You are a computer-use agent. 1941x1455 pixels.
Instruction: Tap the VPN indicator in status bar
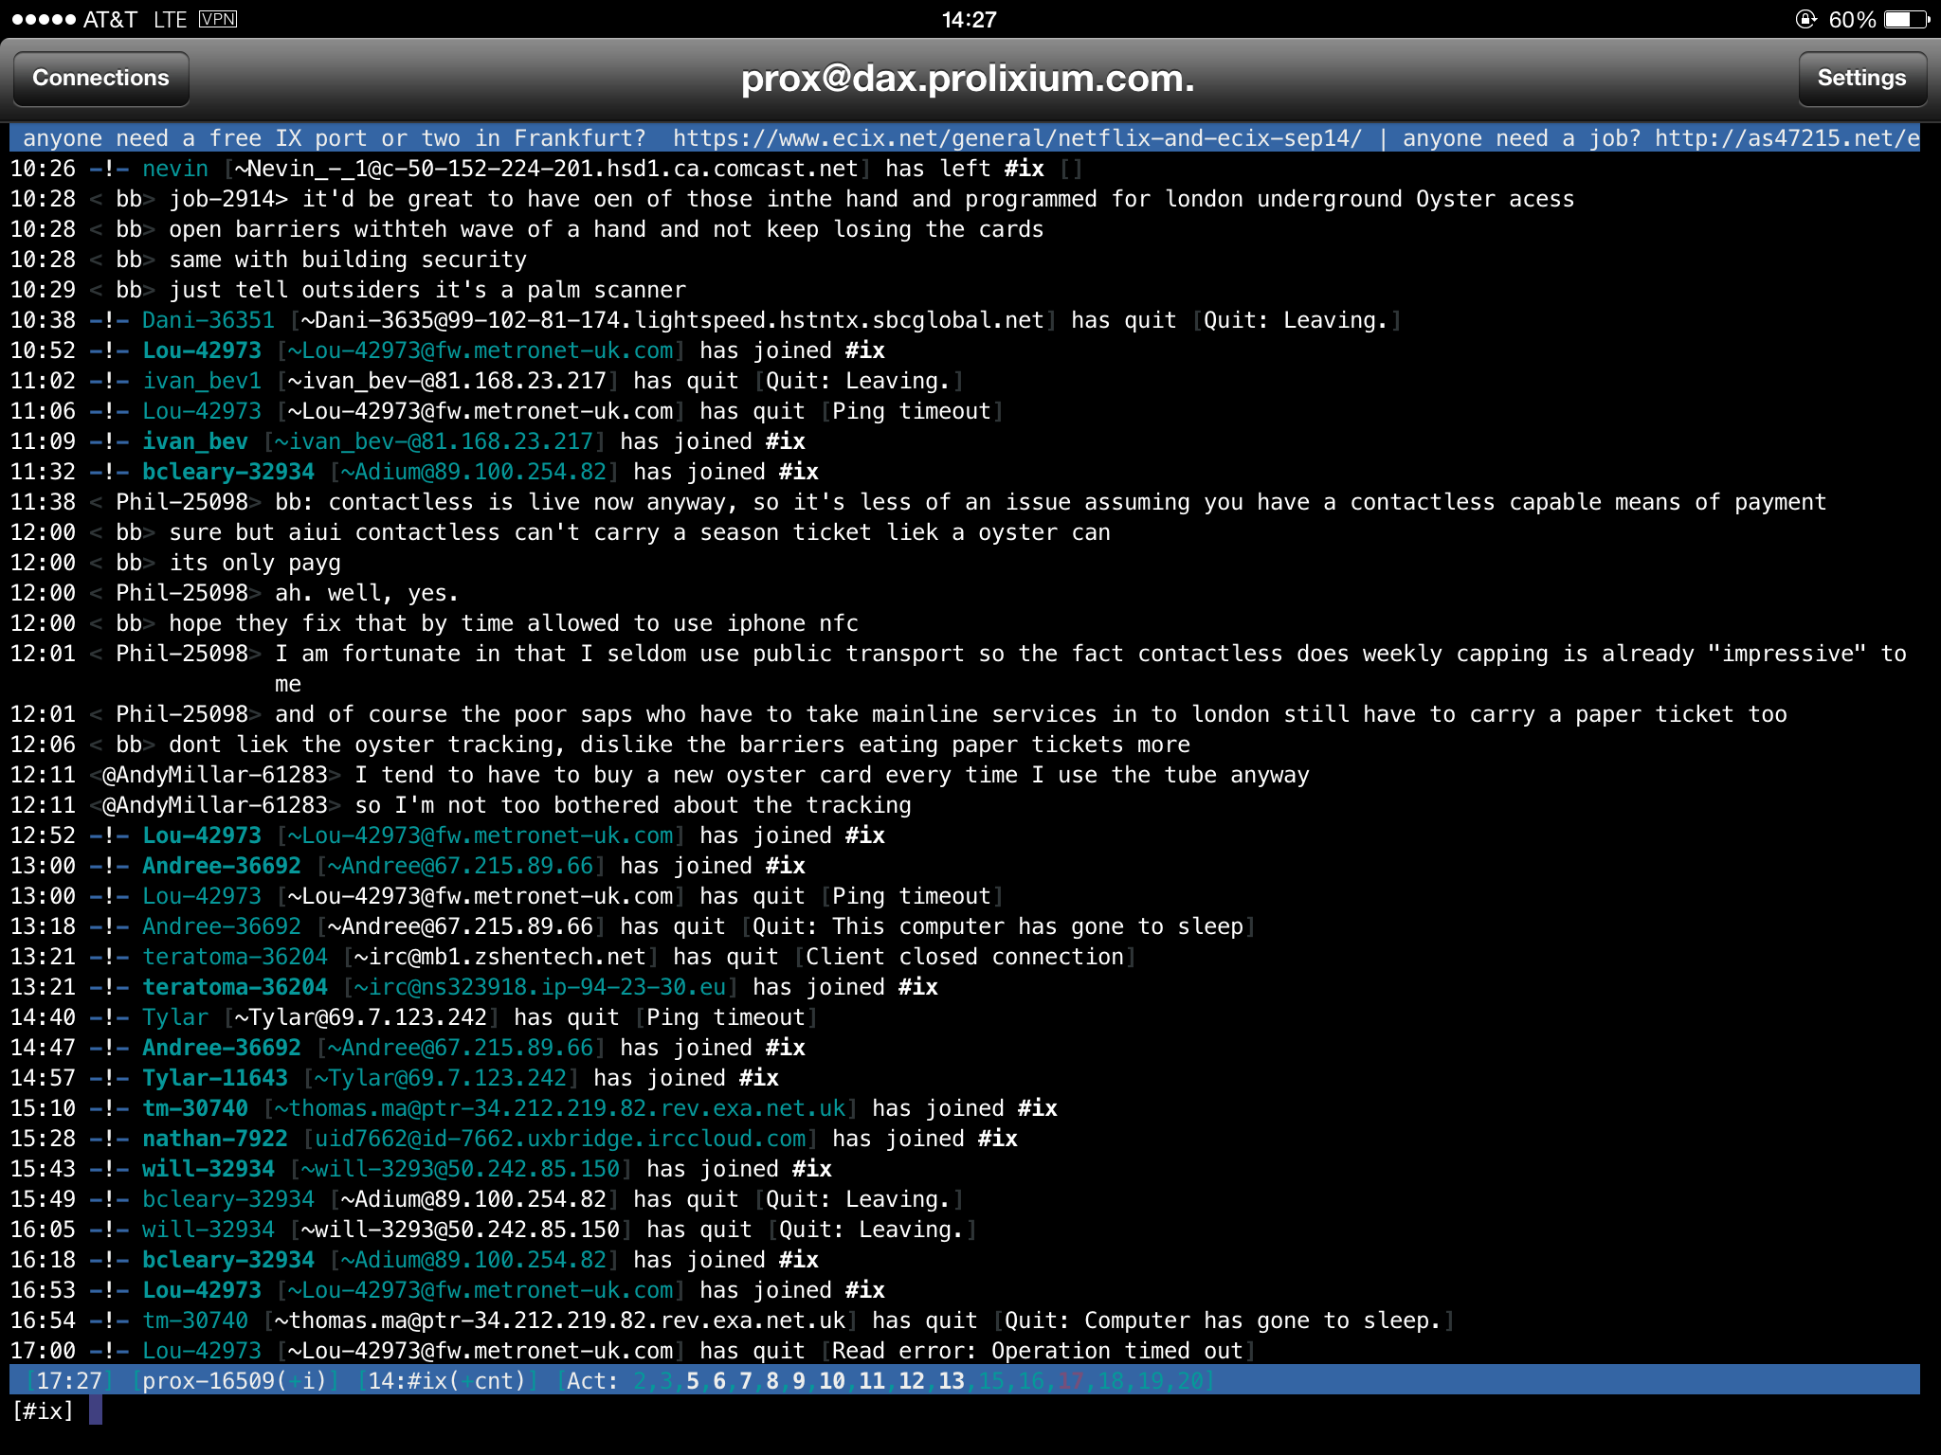click(218, 19)
